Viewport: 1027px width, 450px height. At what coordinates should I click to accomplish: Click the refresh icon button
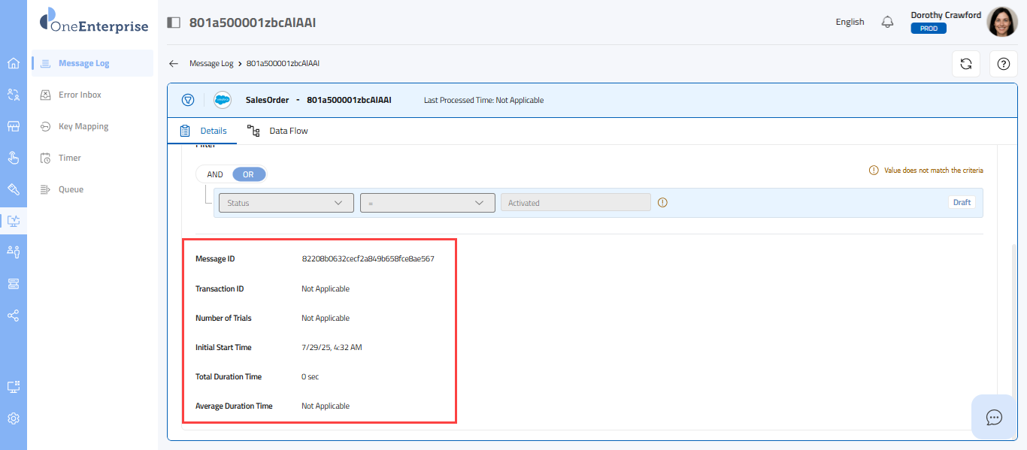tap(966, 64)
